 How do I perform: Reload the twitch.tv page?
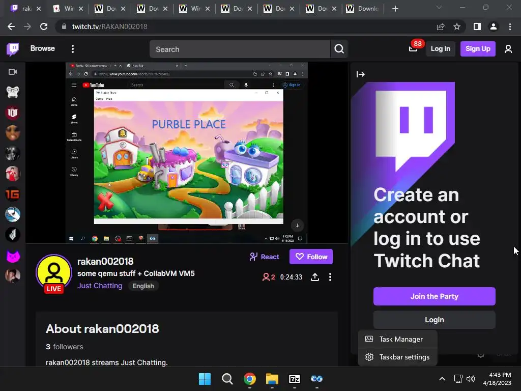tap(44, 26)
